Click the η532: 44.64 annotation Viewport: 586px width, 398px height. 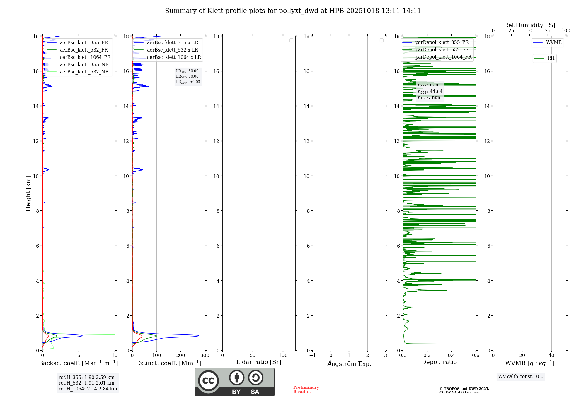click(x=430, y=92)
